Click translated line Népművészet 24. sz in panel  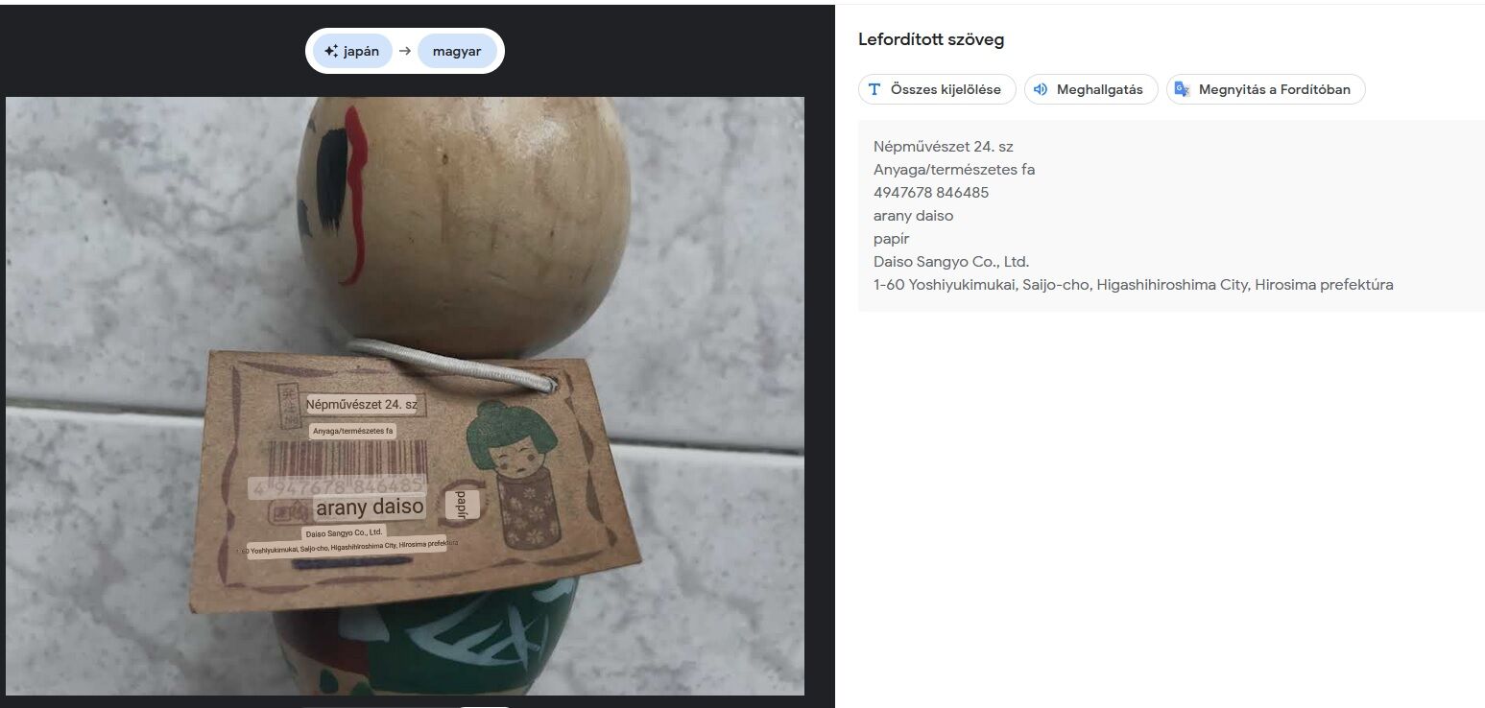tap(943, 147)
